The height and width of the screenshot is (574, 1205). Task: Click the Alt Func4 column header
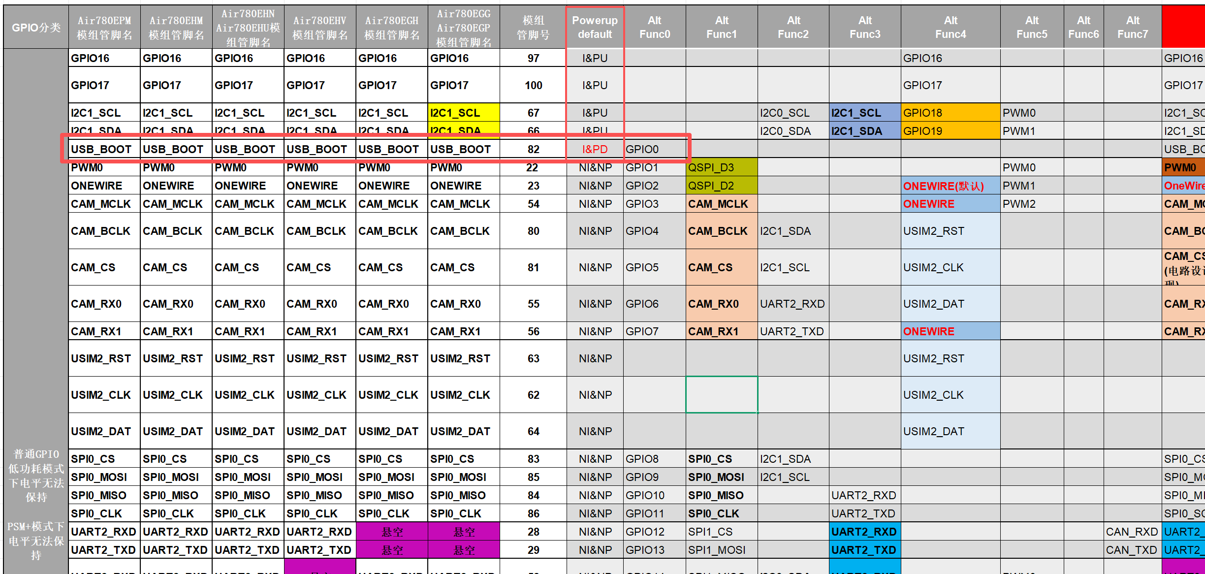click(950, 28)
